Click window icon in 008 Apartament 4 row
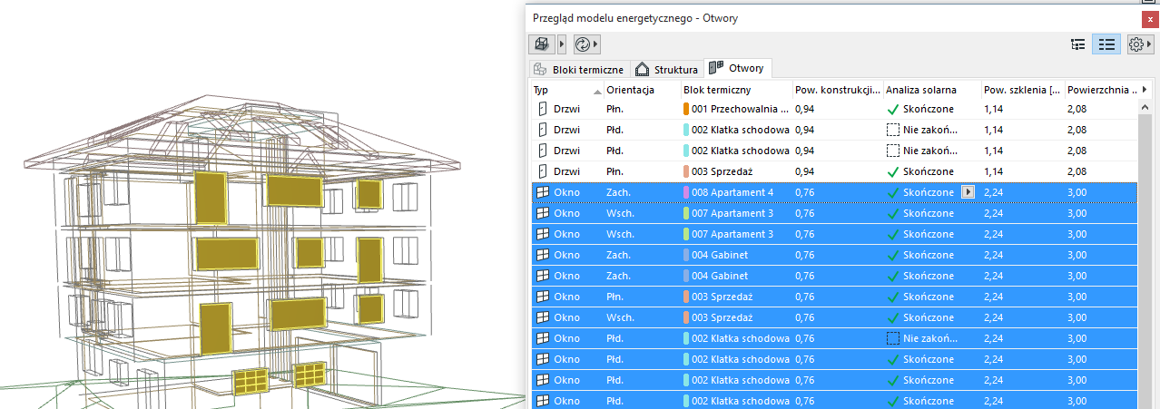1160x409 pixels. (x=543, y=192)
